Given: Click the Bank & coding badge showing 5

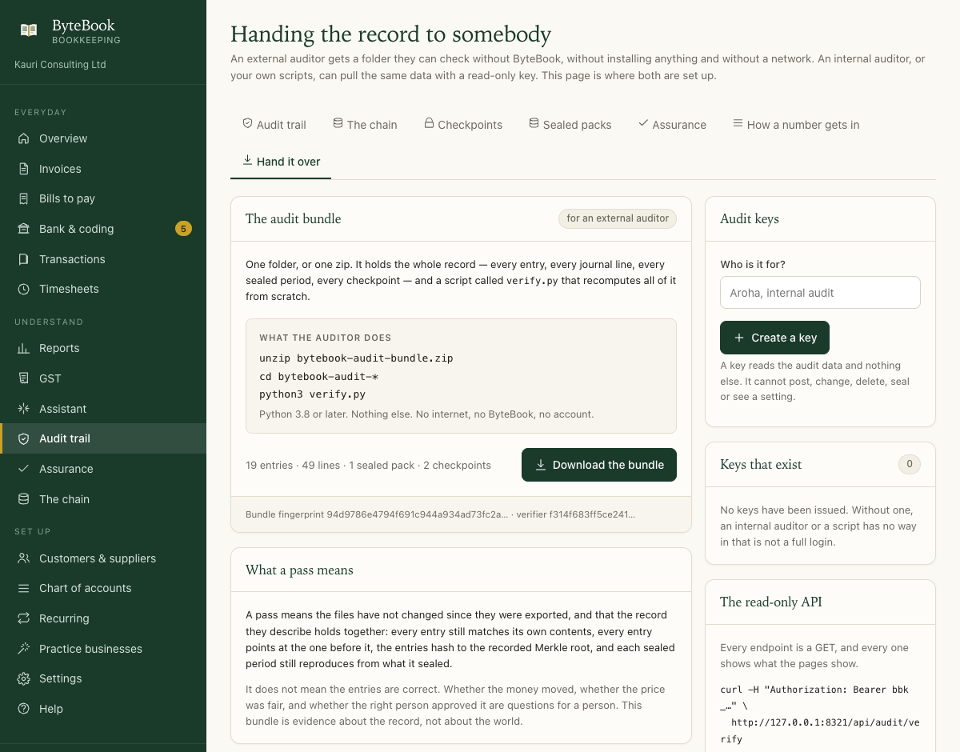Looking at the screenshot, I should 183,229.
